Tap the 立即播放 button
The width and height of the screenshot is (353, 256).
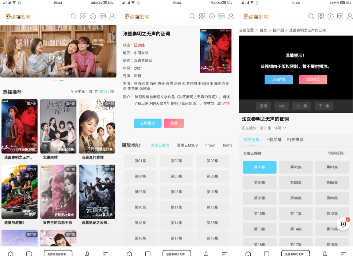point(148,123)
